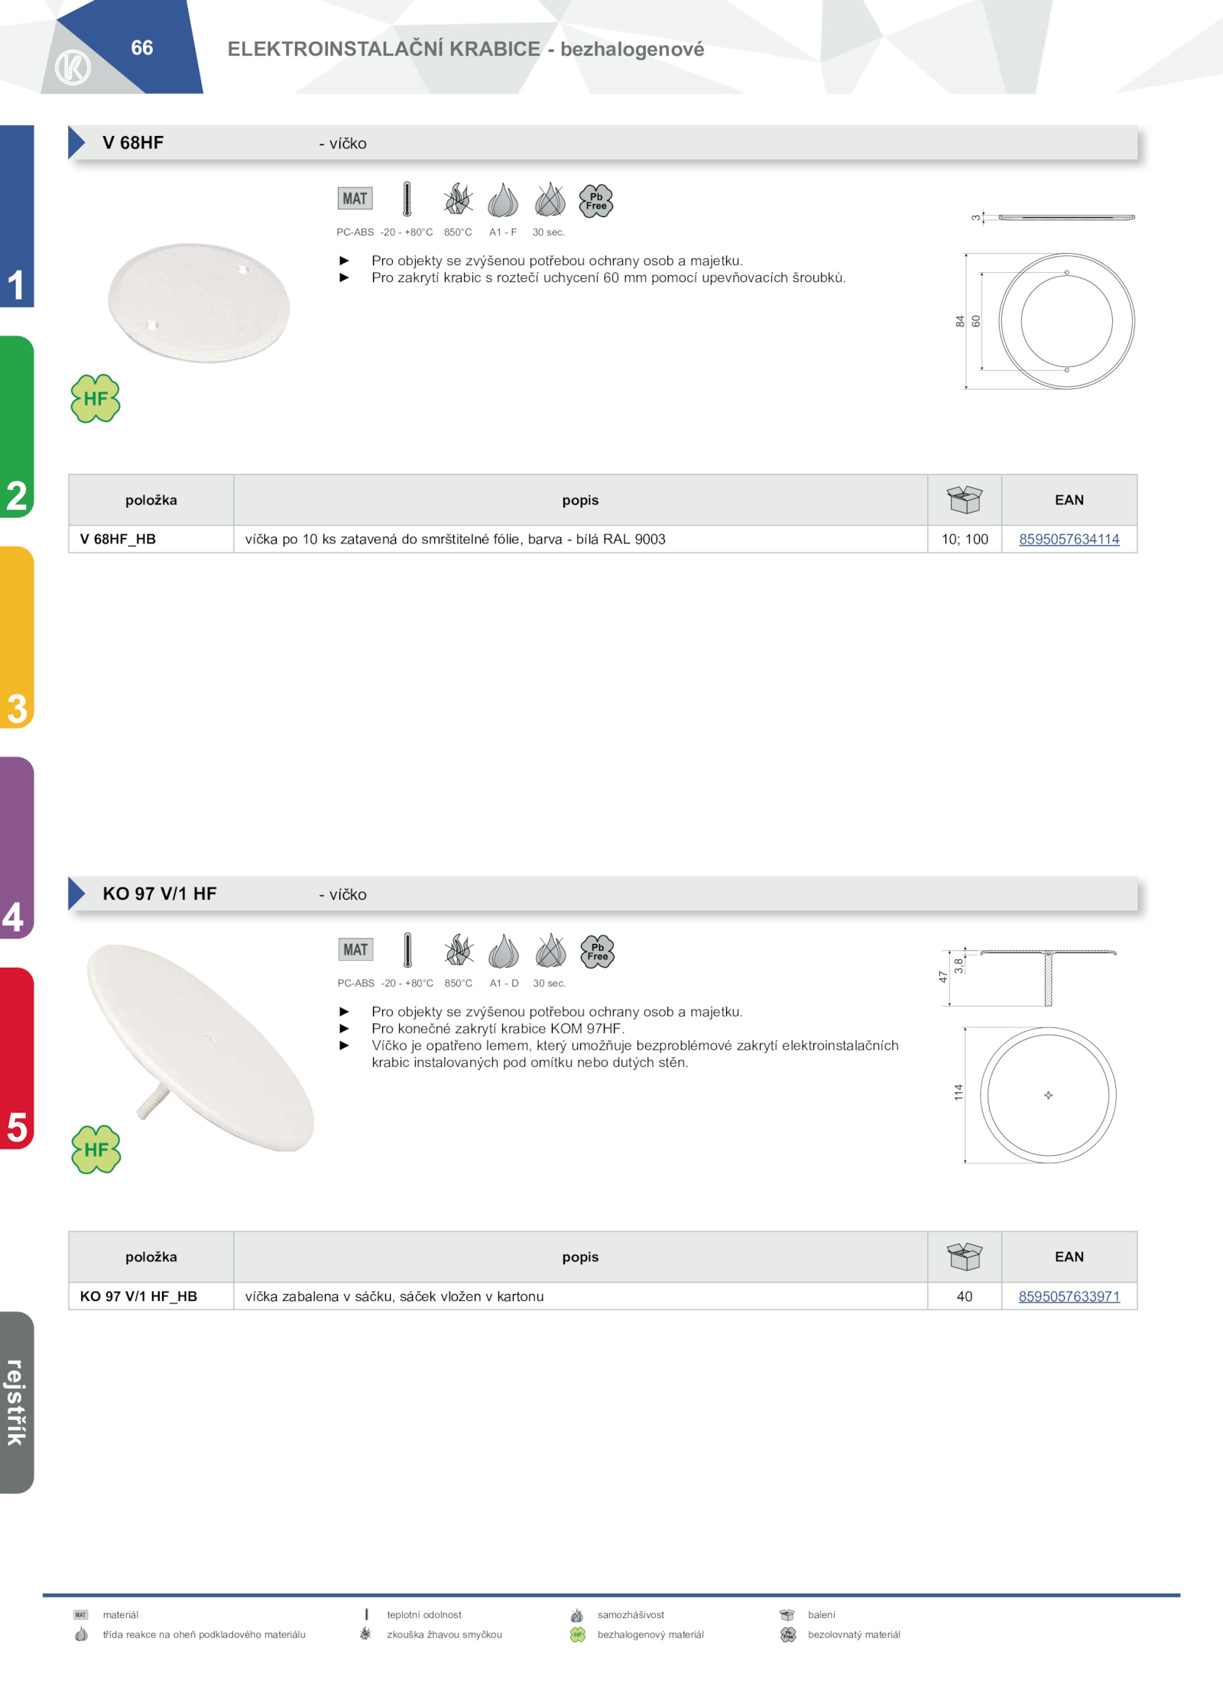Click the Kopos logo in page header
This screenshot has width=1223, height=1690.
click(73, 67)
